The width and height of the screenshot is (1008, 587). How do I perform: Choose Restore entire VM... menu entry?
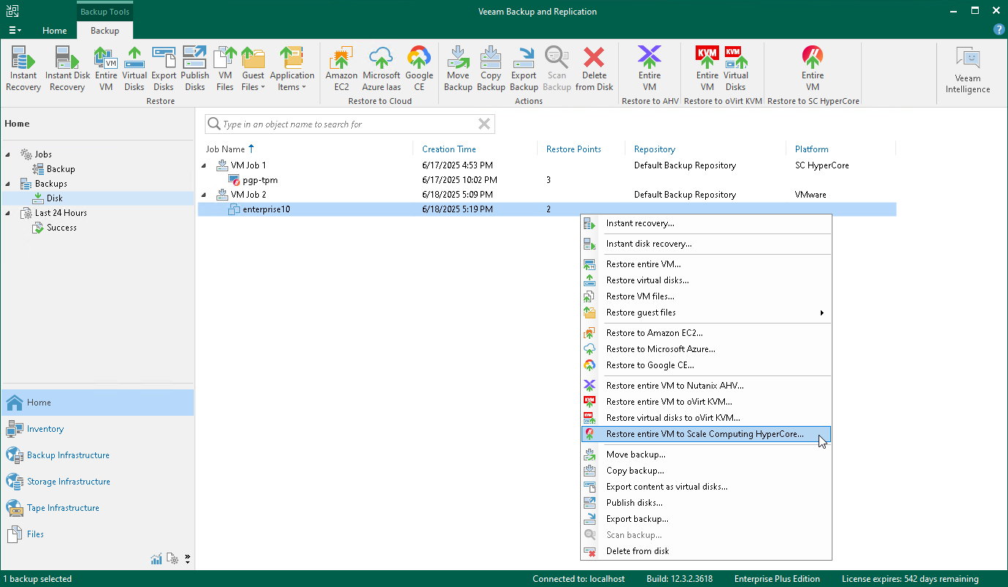click(x=706, y=264)
